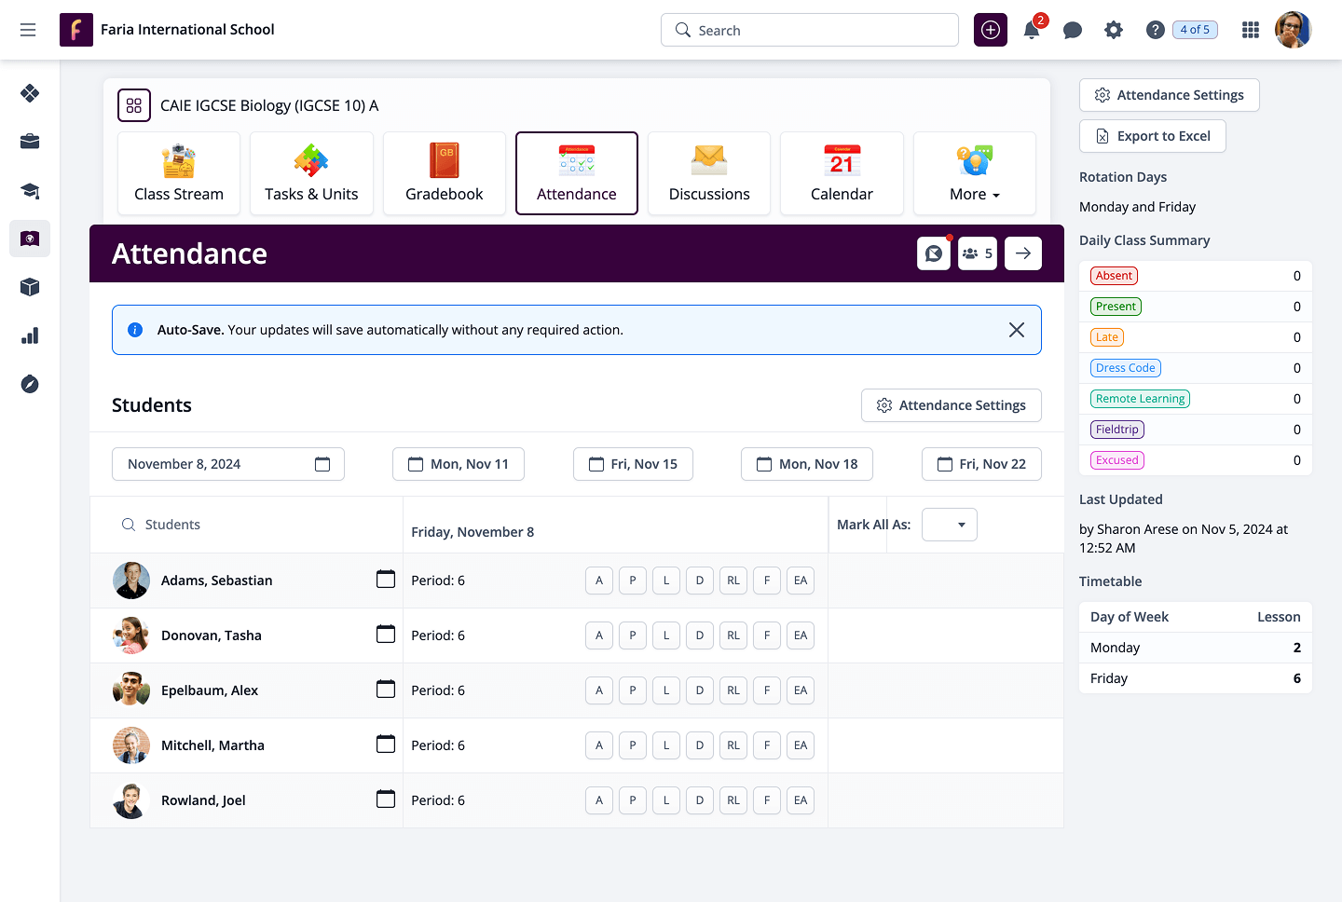Image resolution: width=1342 pixels, height=902 pixels.
Task: Click the purple plus quick-add icon
Action: pos(991,31)
